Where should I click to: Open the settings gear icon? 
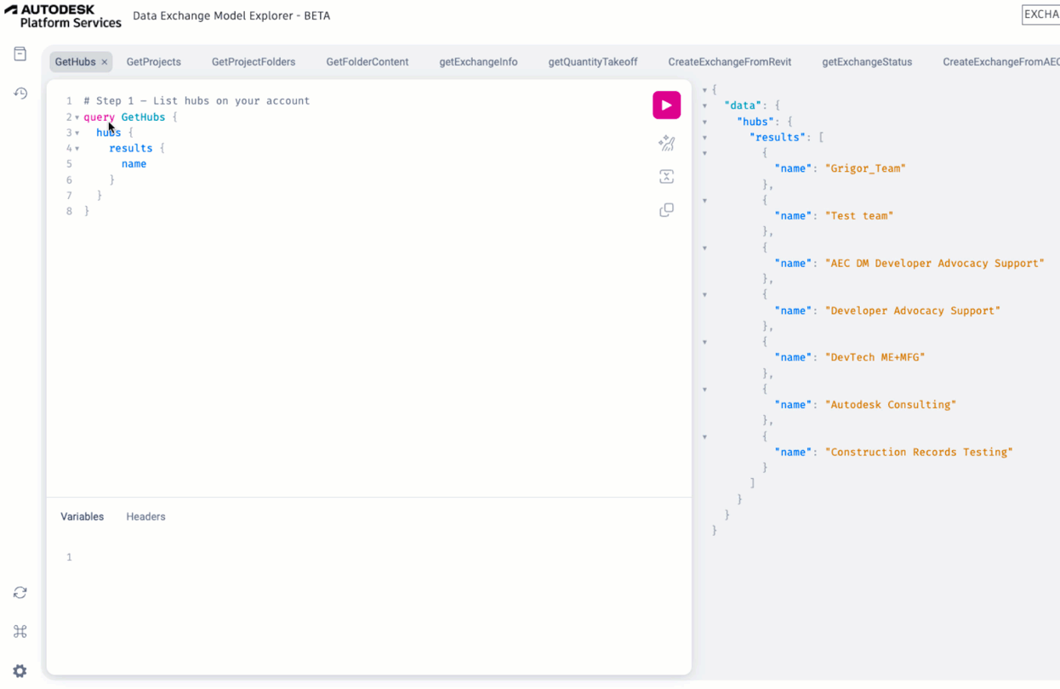20,671
